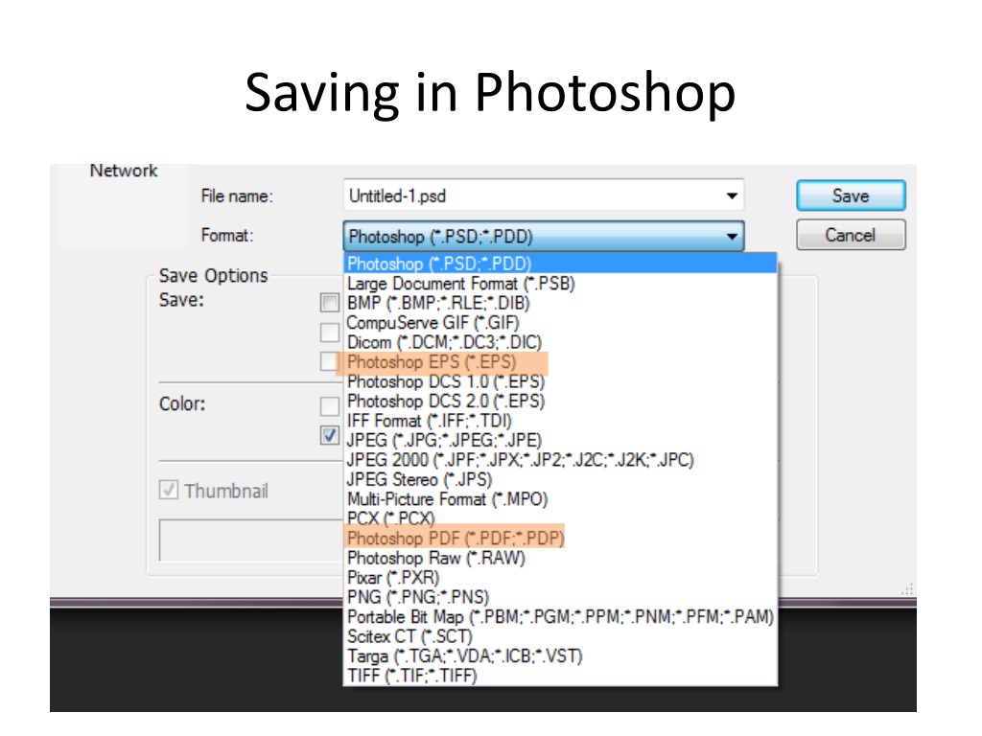Choose Portable Bit Map format
982x736 pixels.
[x=560, y=617]
